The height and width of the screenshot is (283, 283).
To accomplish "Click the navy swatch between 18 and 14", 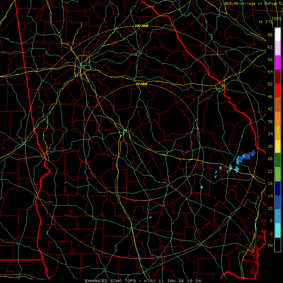I will pos(278,188).
